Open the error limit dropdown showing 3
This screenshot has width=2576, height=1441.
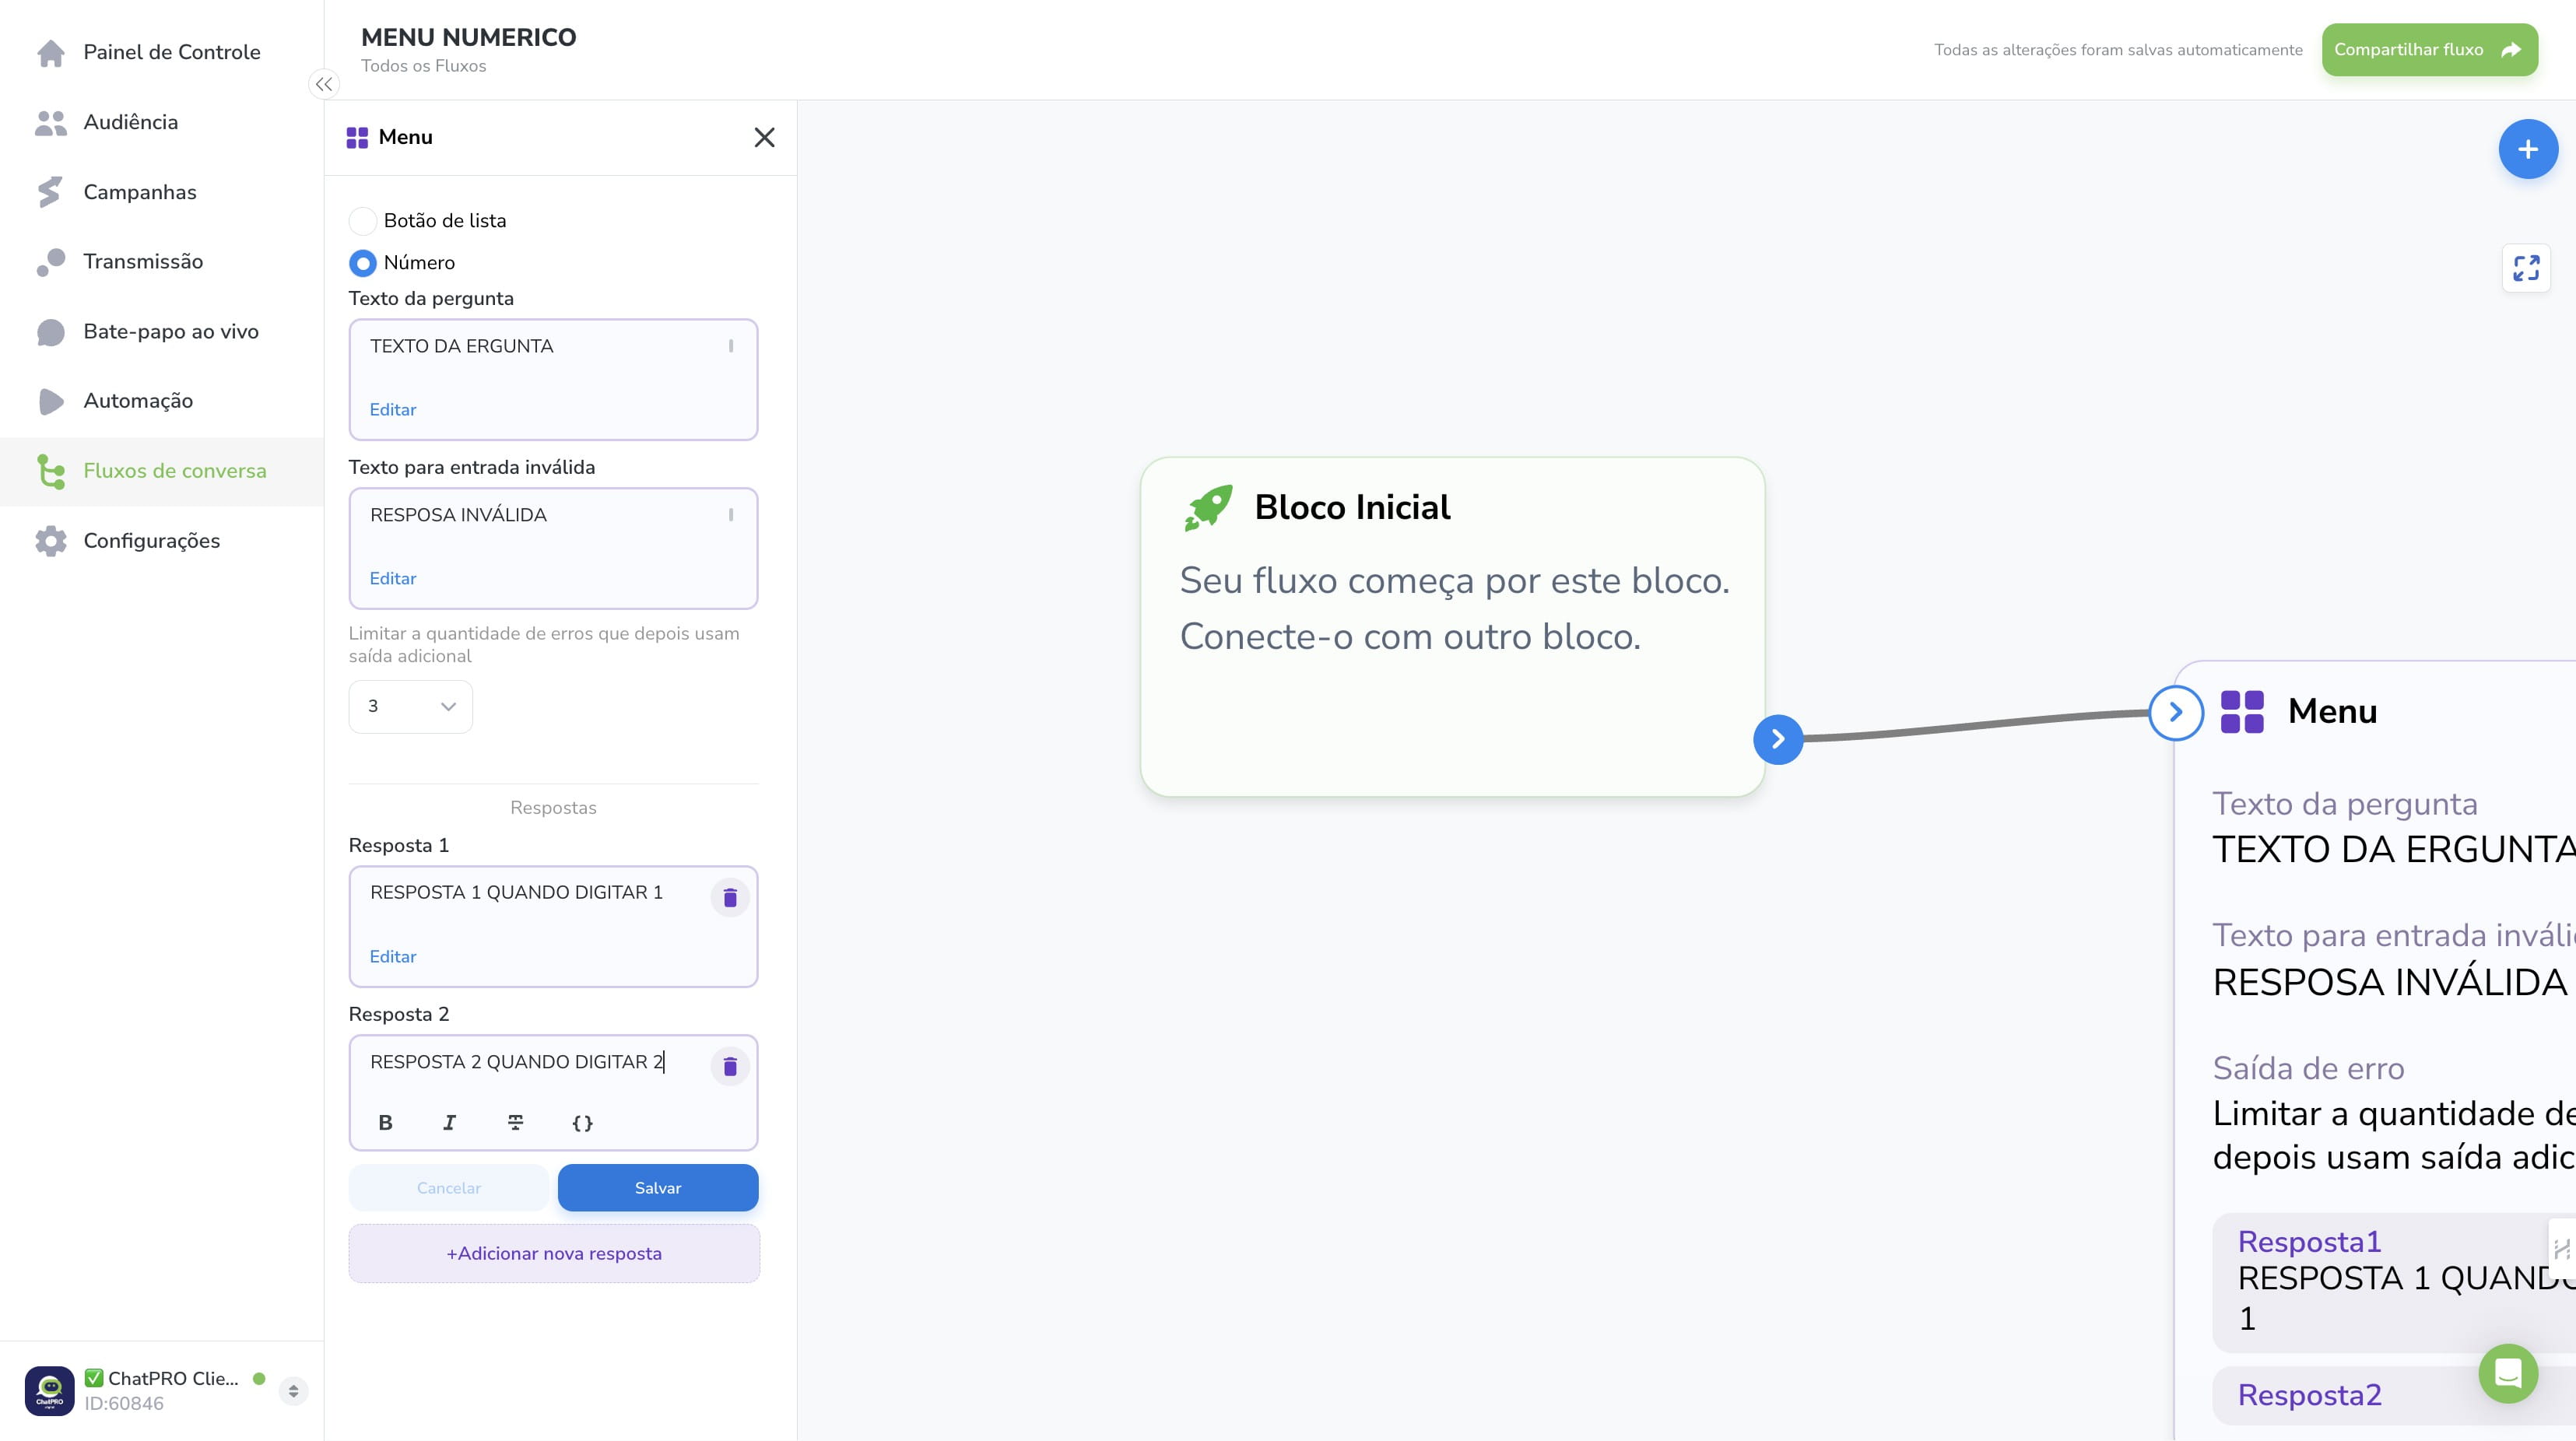coord(410,706)
